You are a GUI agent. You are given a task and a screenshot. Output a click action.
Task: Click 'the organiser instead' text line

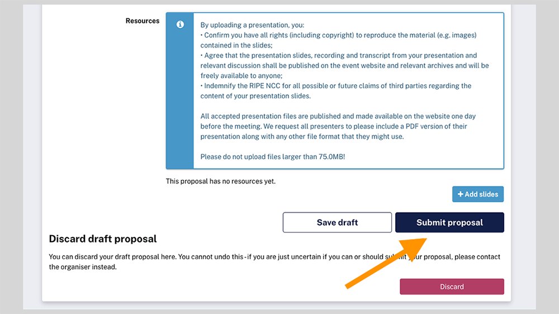(x=83, y=267)
